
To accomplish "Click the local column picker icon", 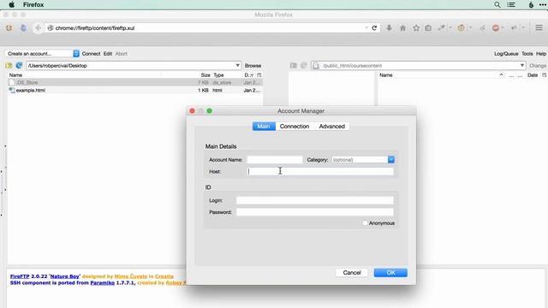I will tap(259, 75).
